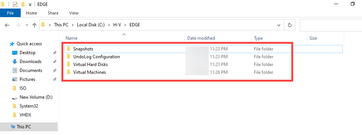The width and height of the screenshot is (362, 135).
Task: Go back with the Back arrow
Action: tap(7, 25)
